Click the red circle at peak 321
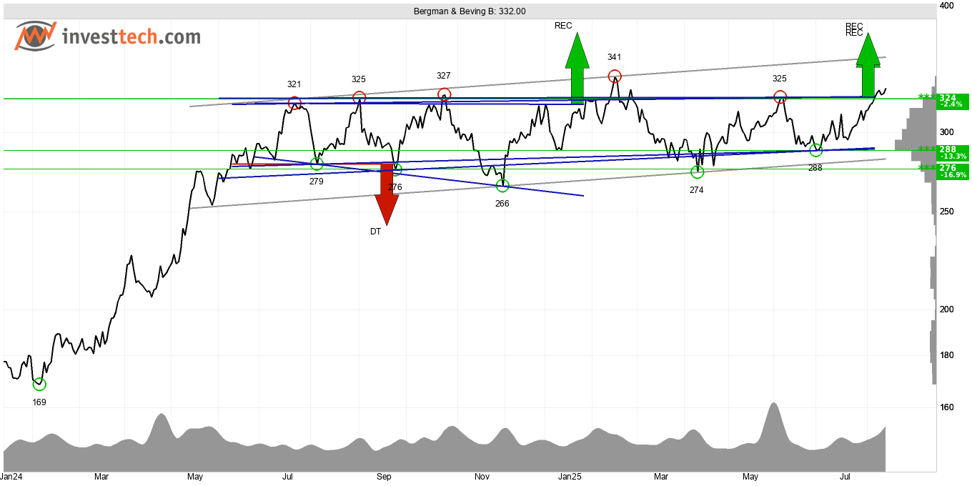The image size is (972, 486). [294, 103]
